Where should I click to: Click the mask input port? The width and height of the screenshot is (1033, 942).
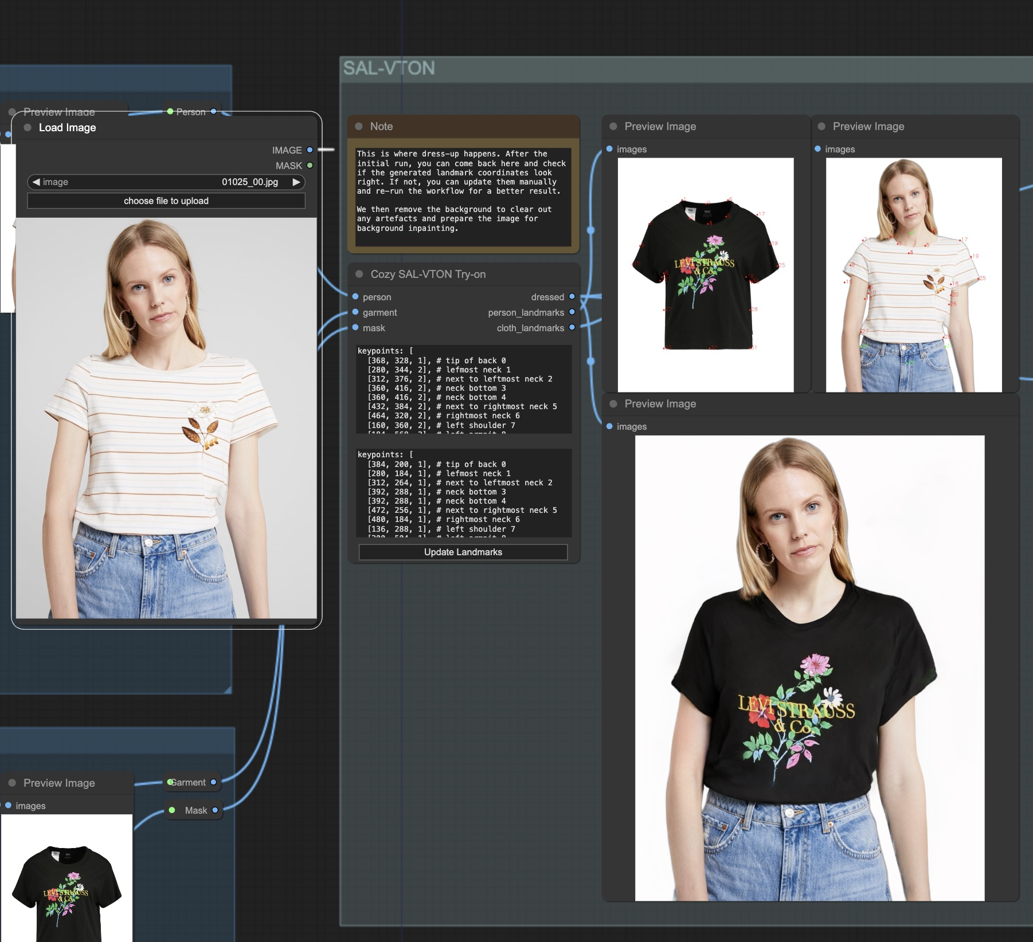[x=355, y=328]
